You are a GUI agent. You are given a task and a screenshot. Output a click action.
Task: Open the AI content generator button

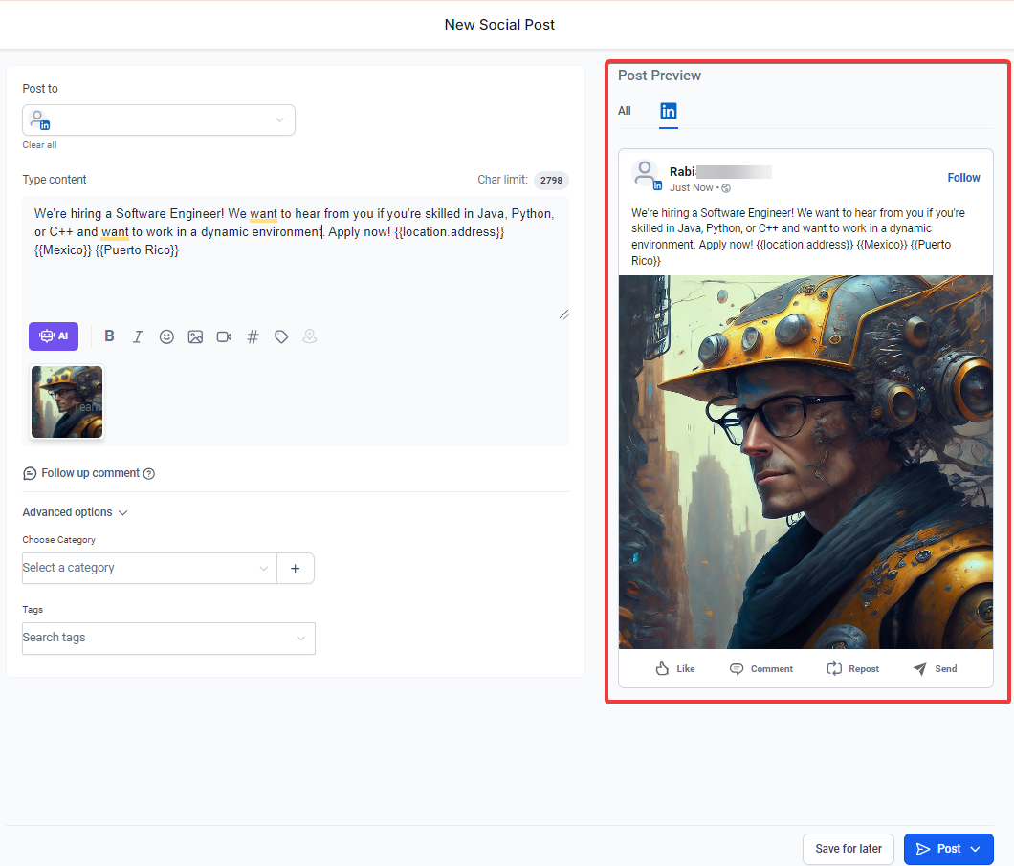(x=54, y=336)
